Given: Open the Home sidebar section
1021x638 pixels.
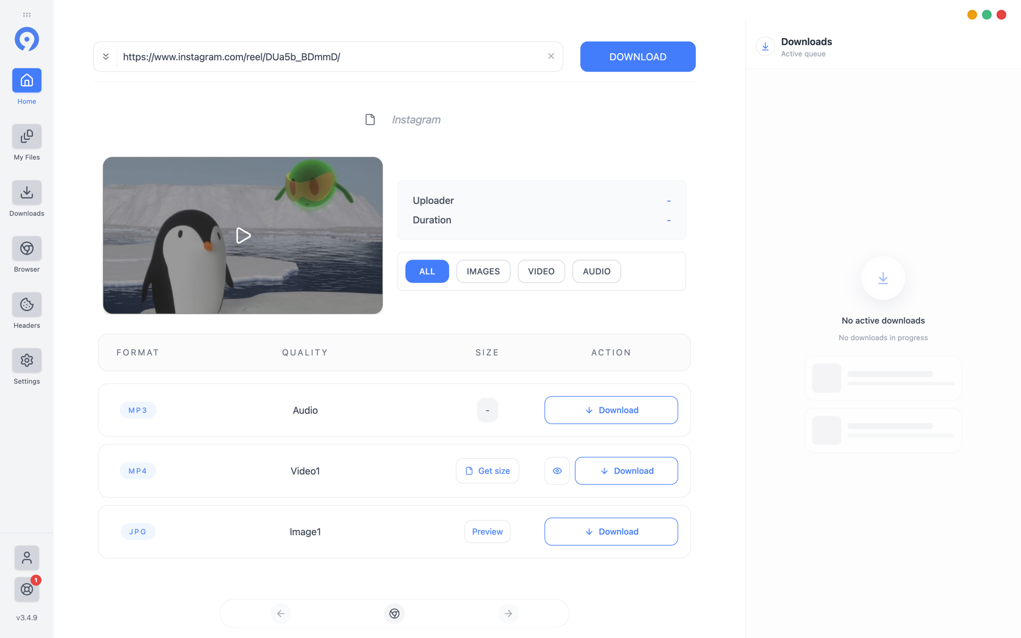Looking at the screenshot, I should (27, 80).
